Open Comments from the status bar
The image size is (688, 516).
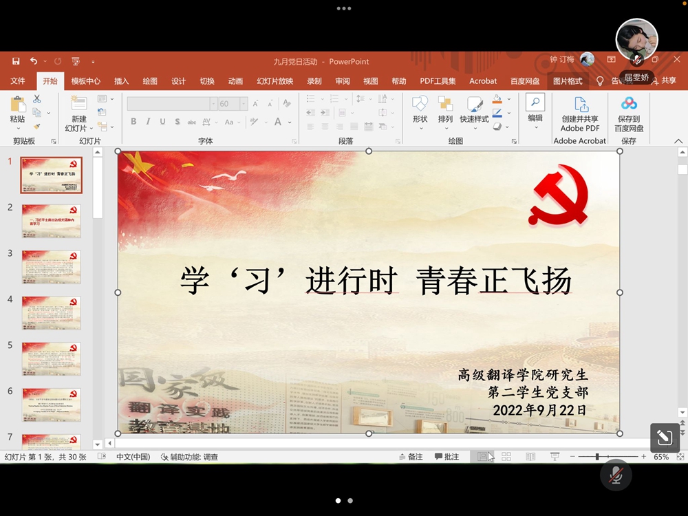pyautogui.click(x=447, y=457)
